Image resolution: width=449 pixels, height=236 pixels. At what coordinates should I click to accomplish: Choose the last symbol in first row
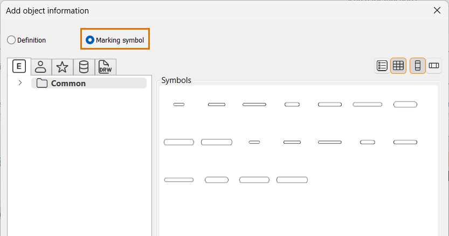coord(405,105)
